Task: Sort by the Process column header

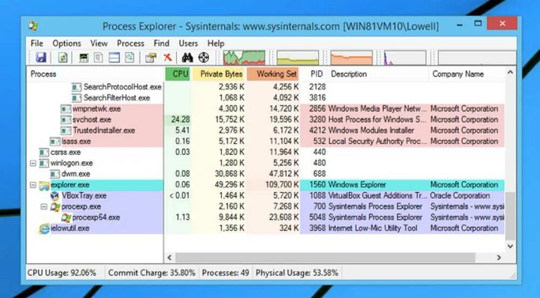Action: point(96,74)
